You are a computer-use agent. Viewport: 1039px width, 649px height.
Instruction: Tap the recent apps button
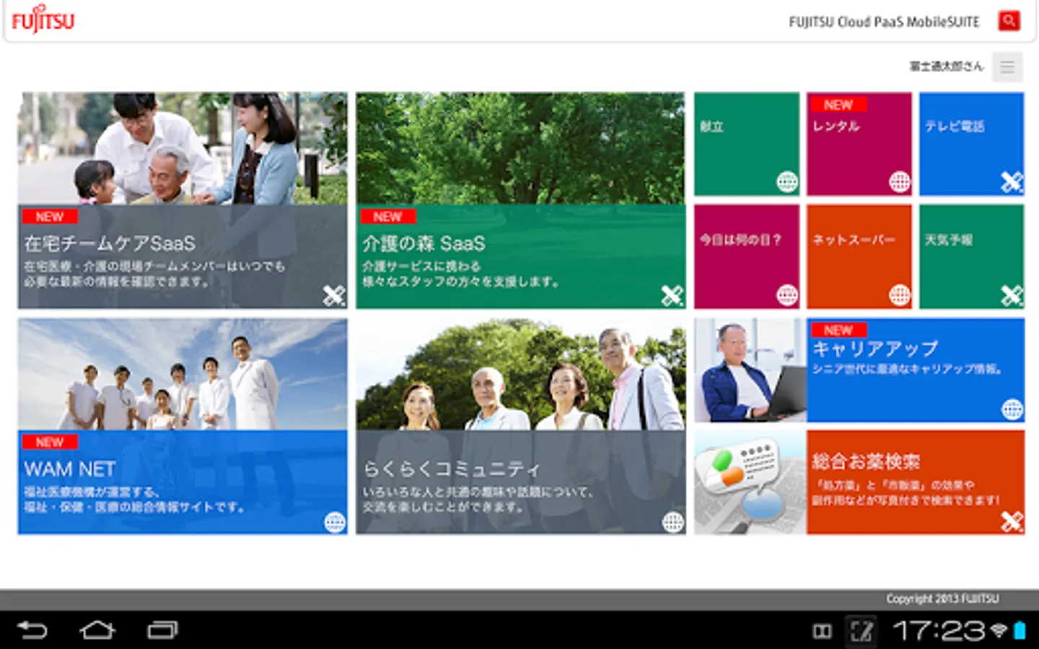point(162,630)
